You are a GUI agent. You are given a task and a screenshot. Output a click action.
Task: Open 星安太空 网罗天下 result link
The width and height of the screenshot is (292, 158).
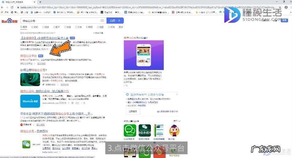coord(56,114)
